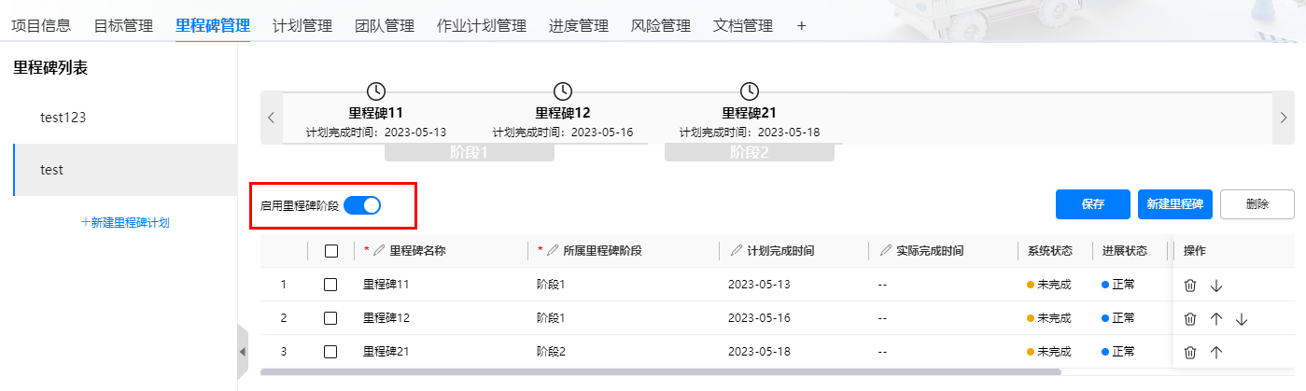Click the clock icon above 里程碑12
1306x391 pixels.
point(563,91)
